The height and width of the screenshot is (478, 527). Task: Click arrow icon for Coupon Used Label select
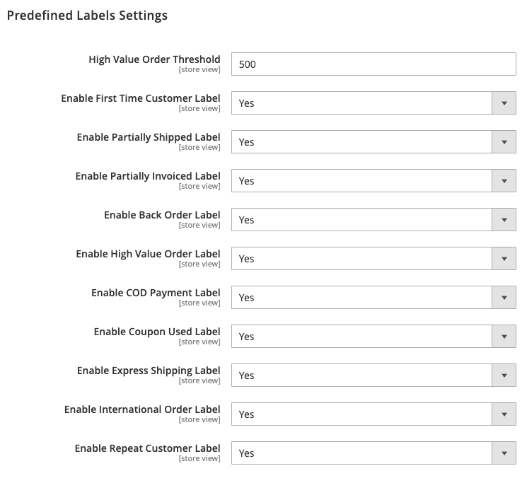point(504,337)
